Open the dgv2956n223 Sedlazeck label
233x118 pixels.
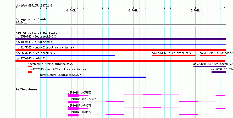coord(213,64)
